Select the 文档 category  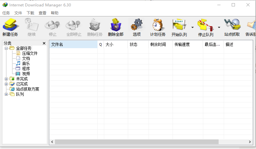pos(26,58)
